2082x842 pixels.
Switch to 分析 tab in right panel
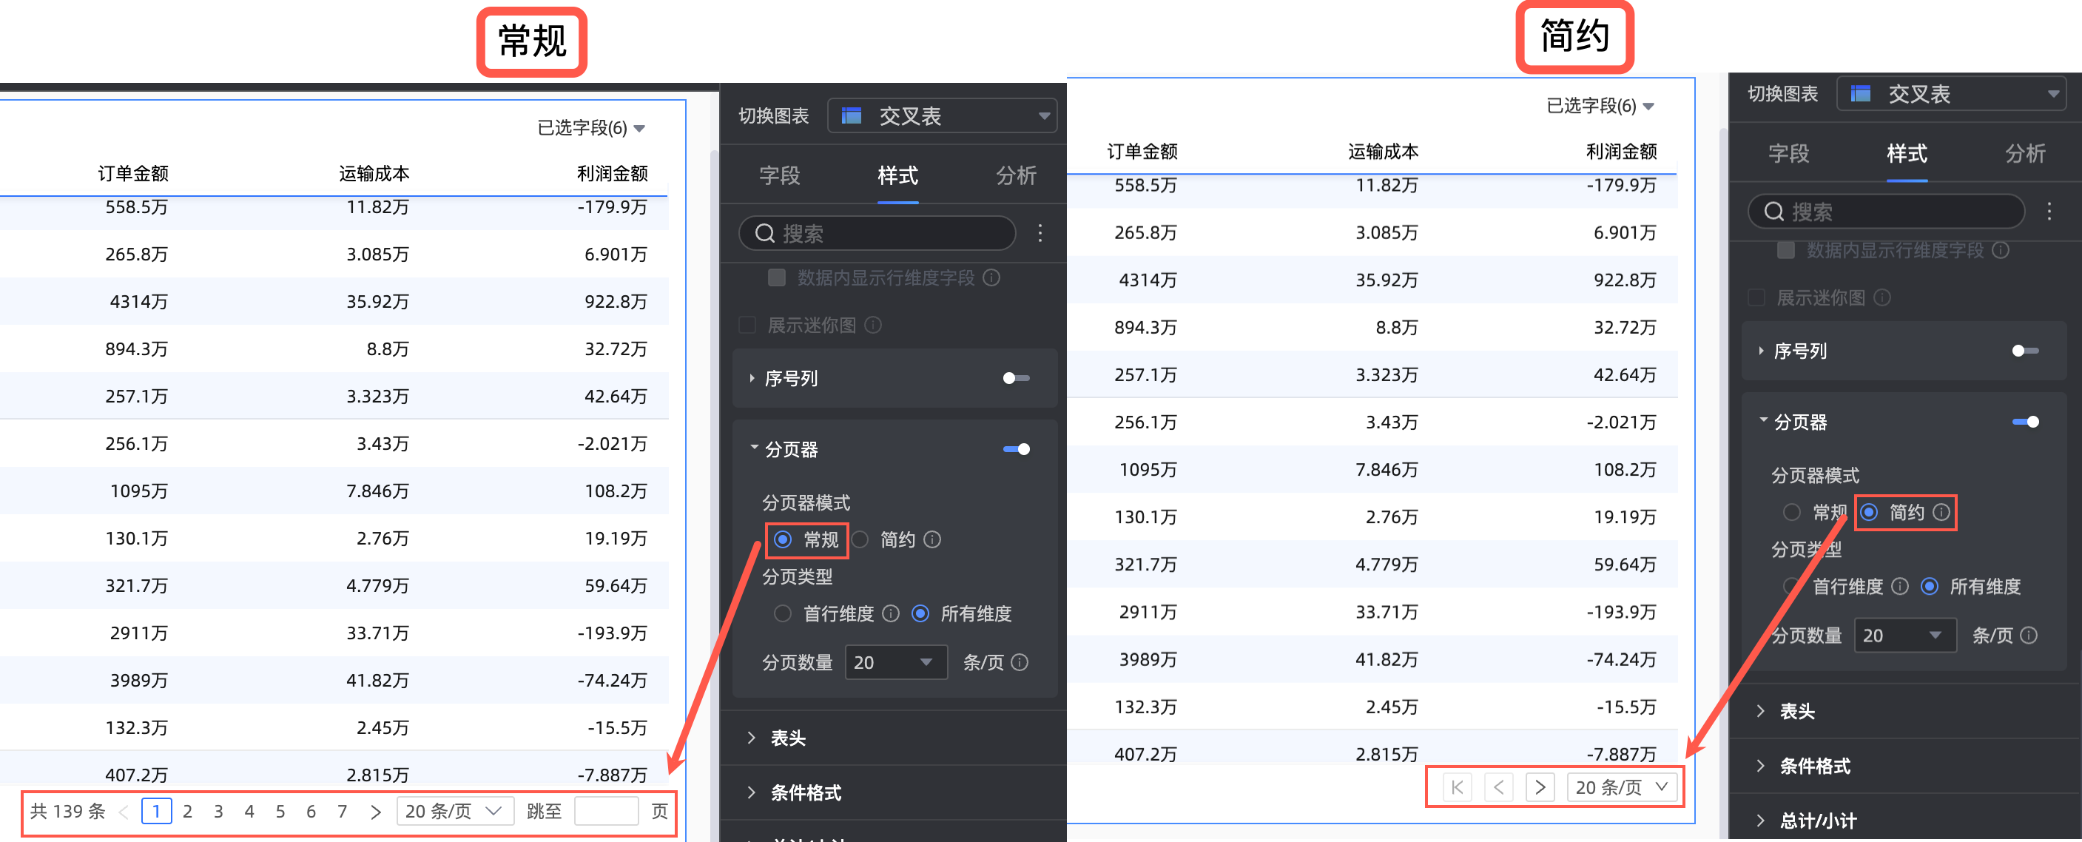2024,154
